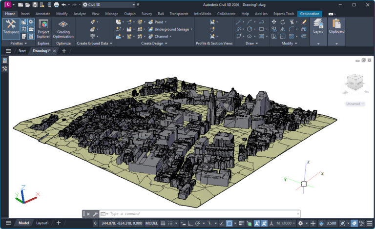This screenshot has width=375, height=229.
Task: Open annotation scale M_1:1000 dropdown
Action: (286, 223)
